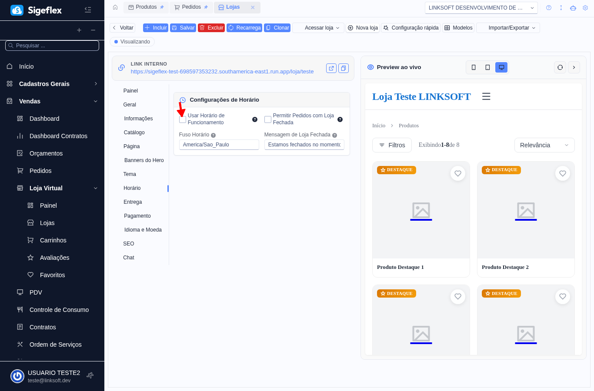The width and height of the screenshot is (594, 391).
Task: Open the Modelos button
Action: click(458, 28)
